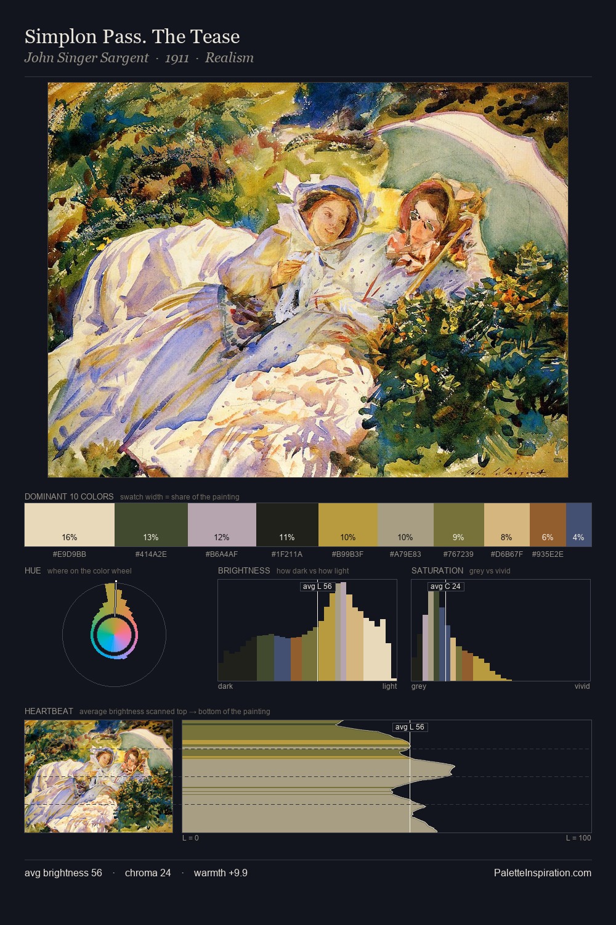Click the avg L 56 label in Heartbeat chart

click(410, 727)
